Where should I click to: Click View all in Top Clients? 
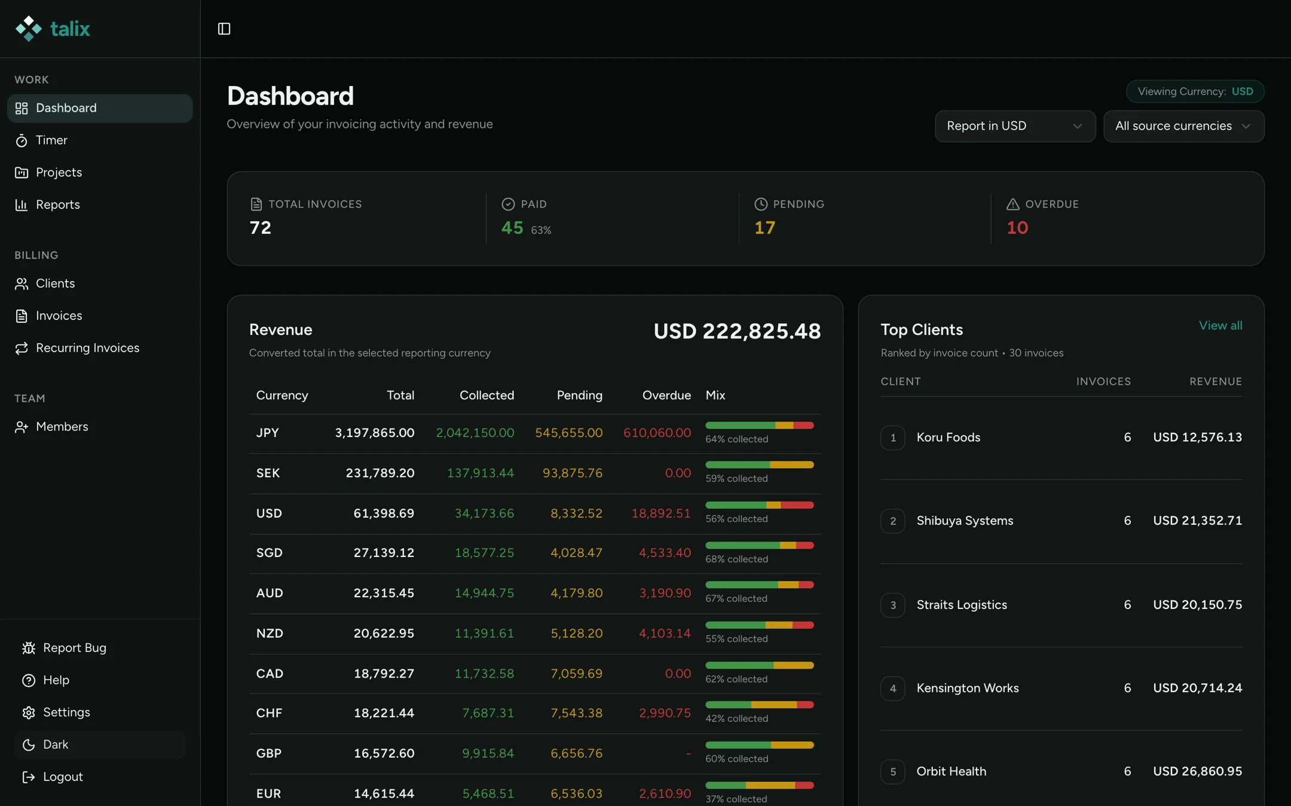pyautogui.click(x=1220, y=325)
